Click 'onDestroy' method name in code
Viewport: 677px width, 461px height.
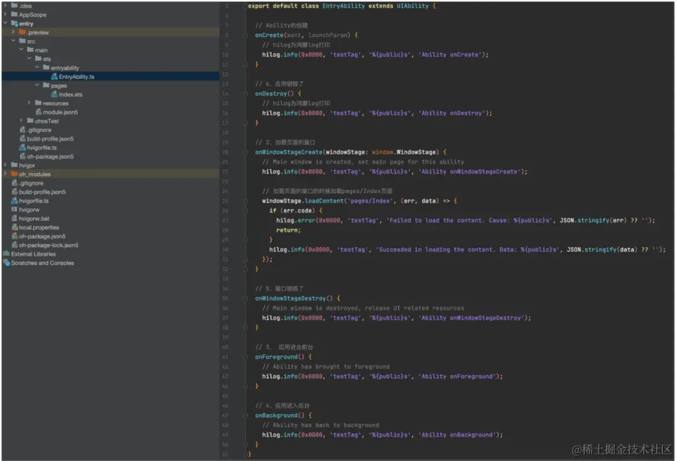tap(271, 93)
